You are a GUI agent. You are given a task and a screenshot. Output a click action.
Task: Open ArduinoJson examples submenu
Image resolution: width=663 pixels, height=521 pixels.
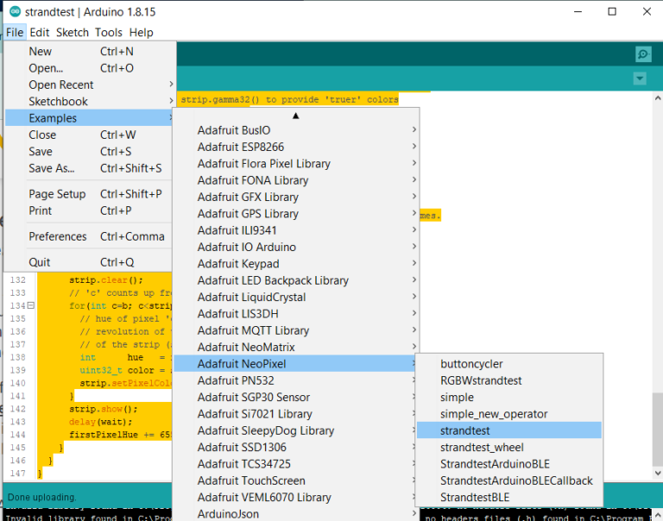[x=296, y=513]
